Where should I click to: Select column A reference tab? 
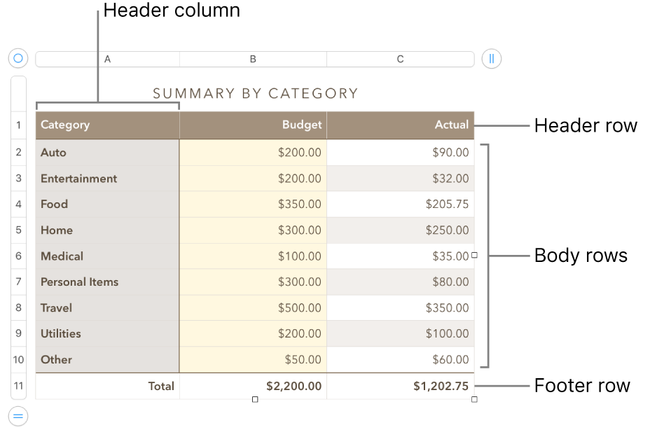tap(106, 59)
